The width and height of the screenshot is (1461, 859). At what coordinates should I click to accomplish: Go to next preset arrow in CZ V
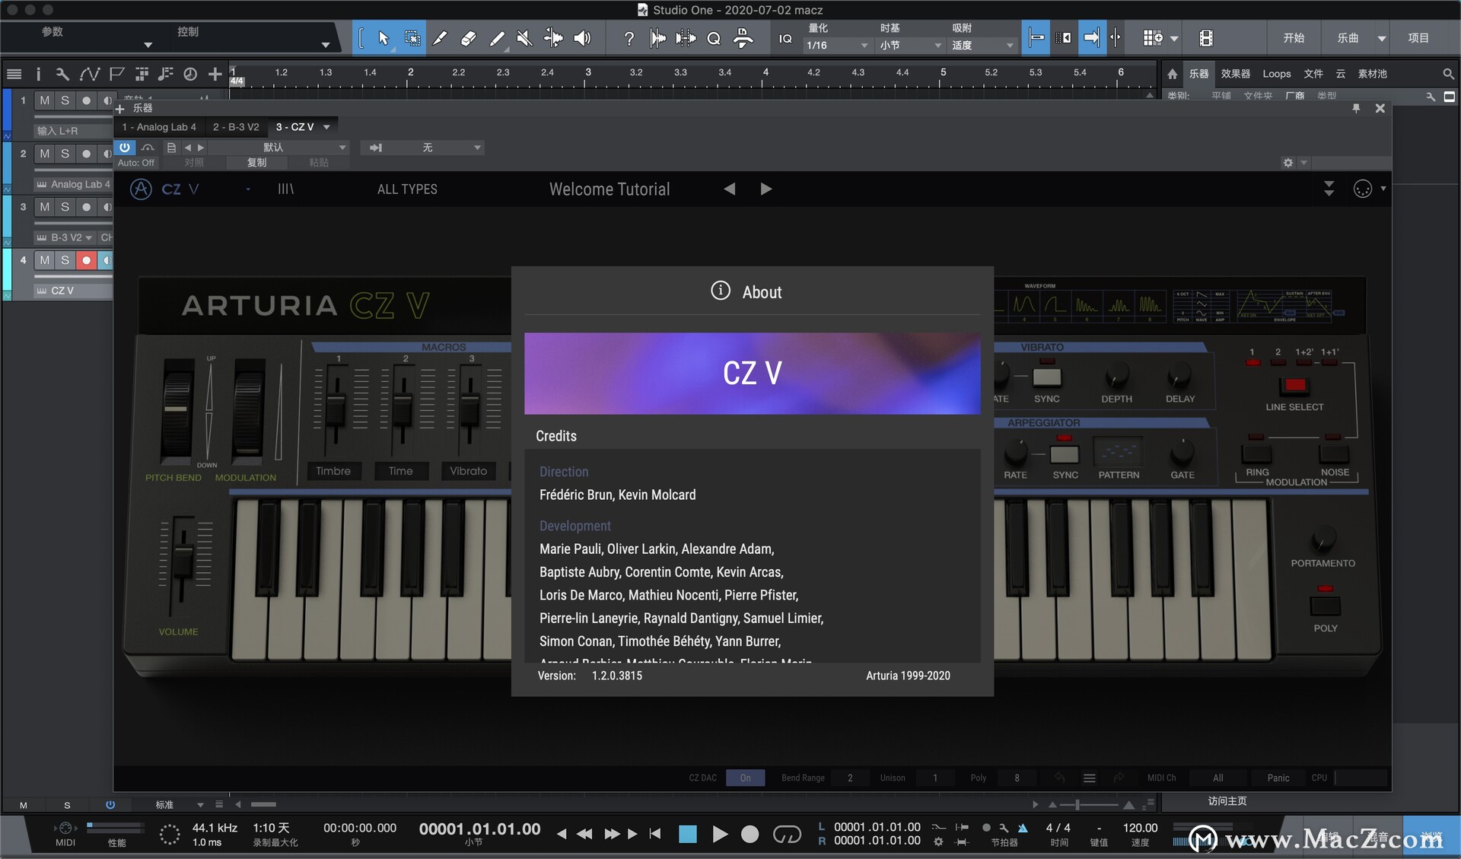click(766, 189)
